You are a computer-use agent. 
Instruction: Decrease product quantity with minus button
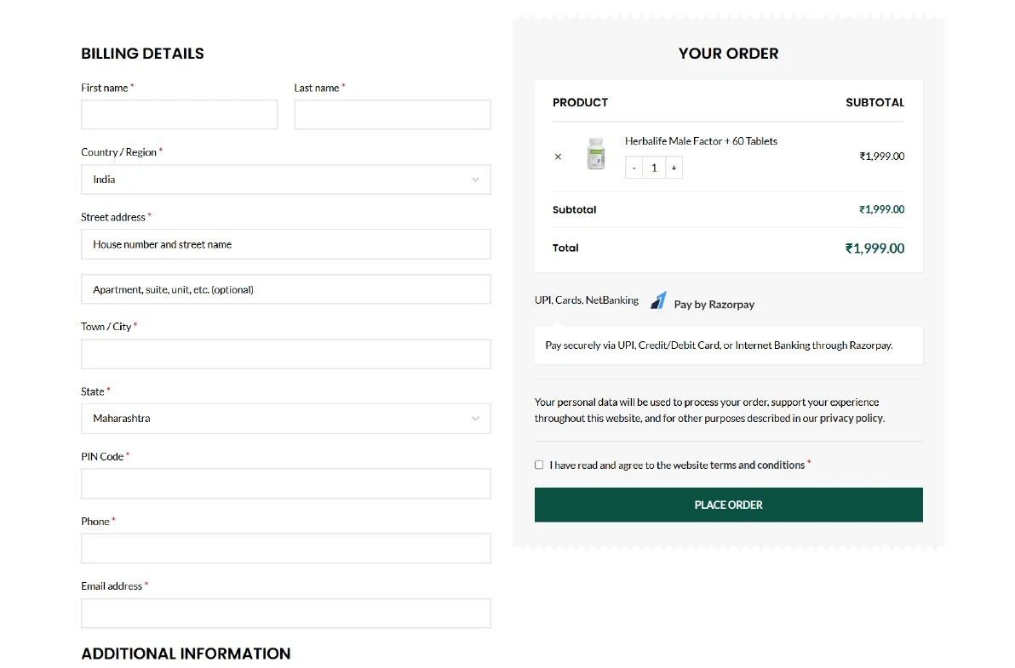coord(634,168)
